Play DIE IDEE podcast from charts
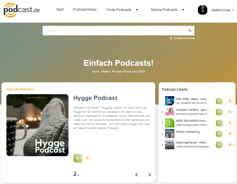The width and height of the screenshot is (237, 184). (219, 101)
